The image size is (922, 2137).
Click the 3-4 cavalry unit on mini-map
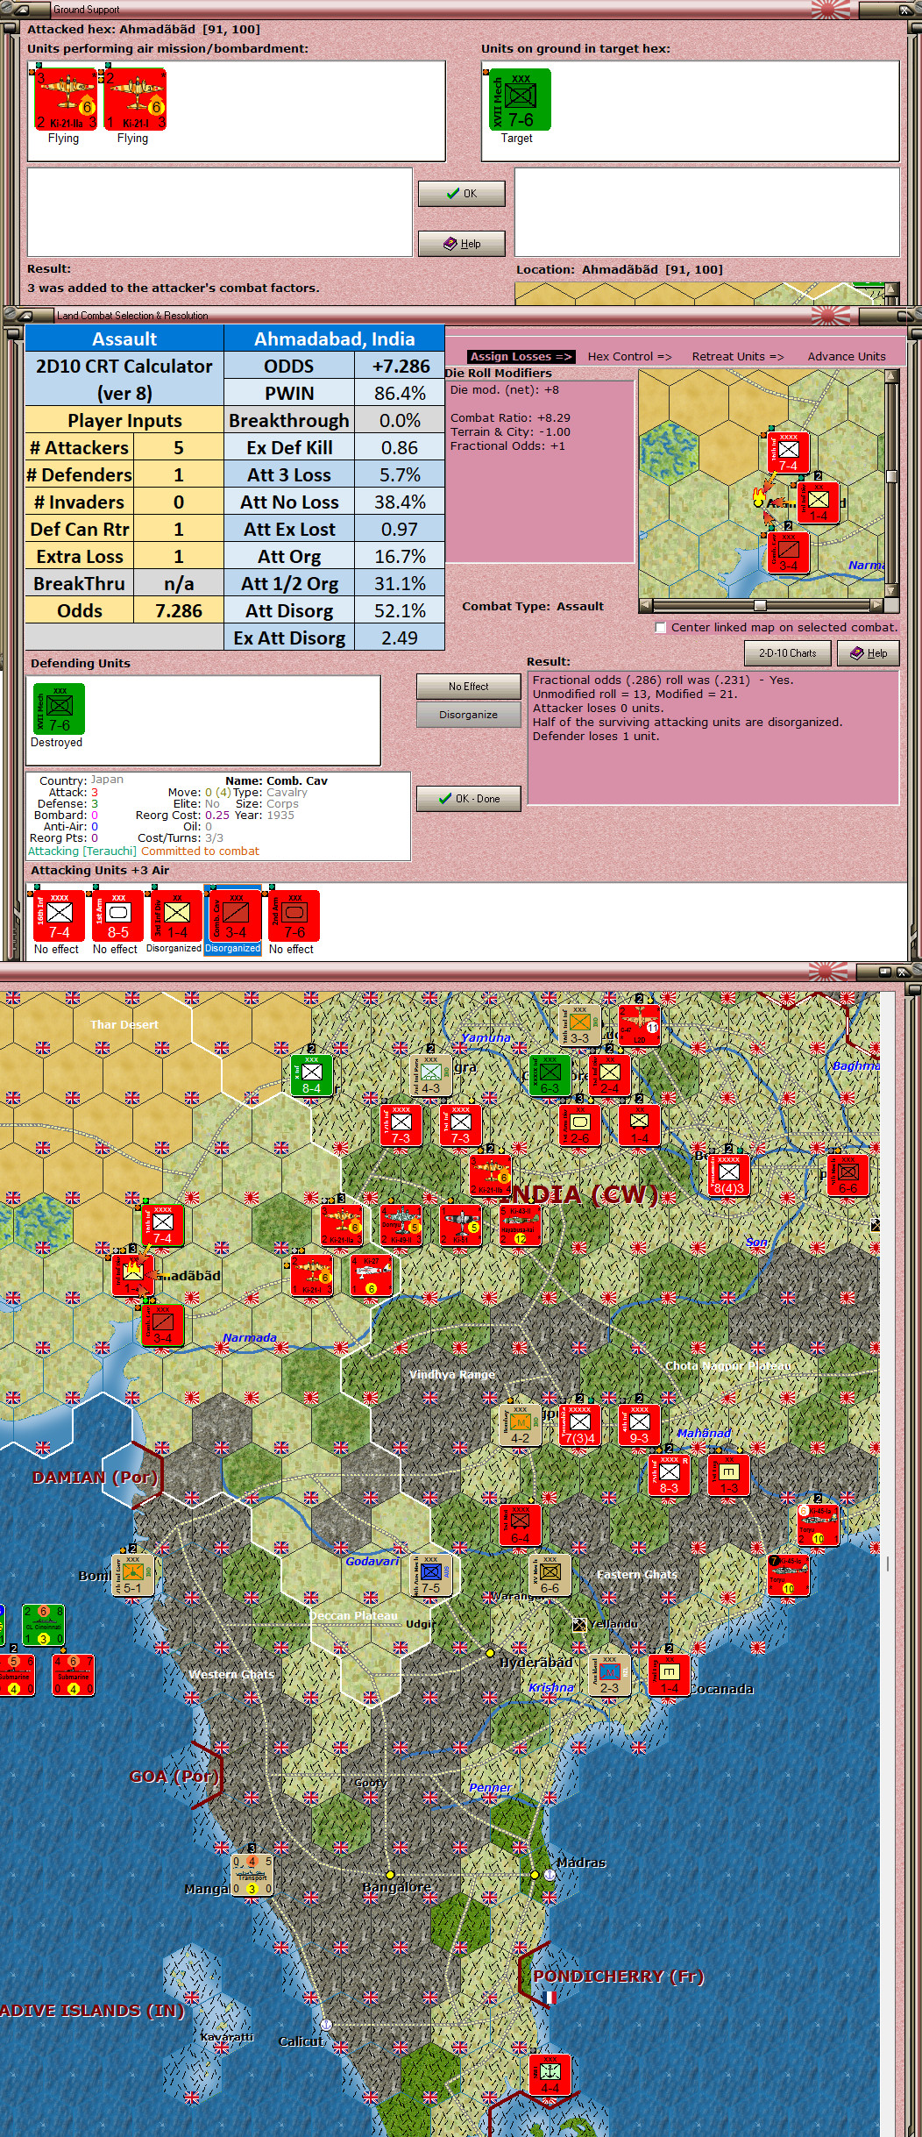[x=788, y=552]
